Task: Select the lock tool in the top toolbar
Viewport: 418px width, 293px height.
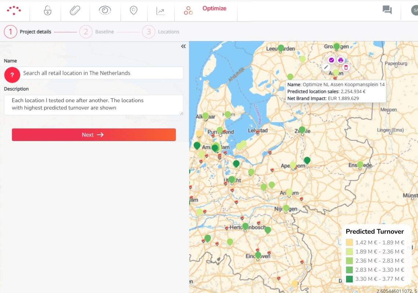Action: point(48,10)
